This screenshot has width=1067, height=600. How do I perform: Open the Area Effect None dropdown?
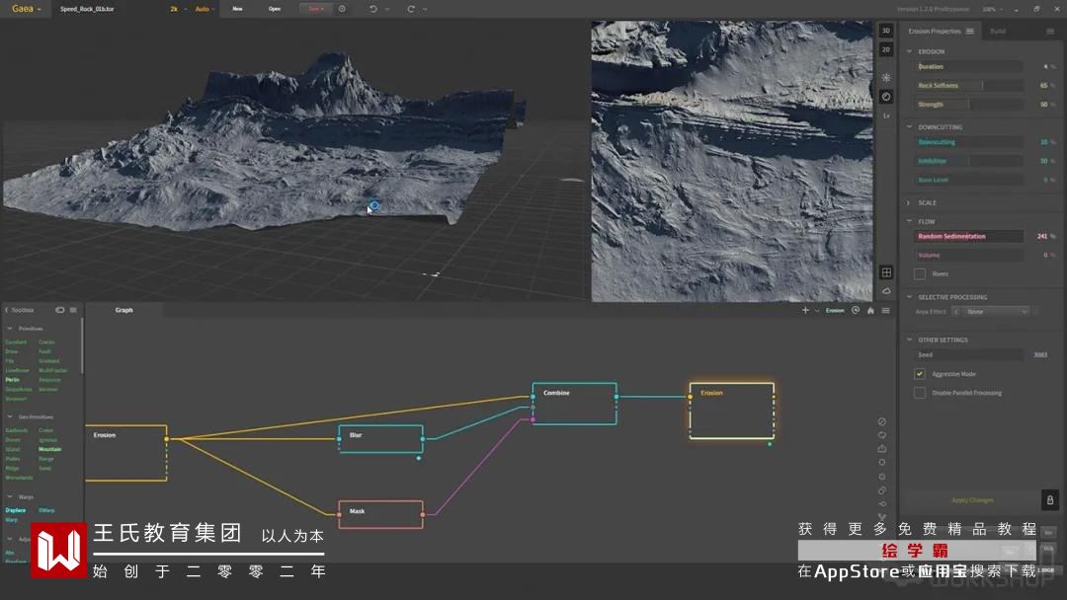996,311
